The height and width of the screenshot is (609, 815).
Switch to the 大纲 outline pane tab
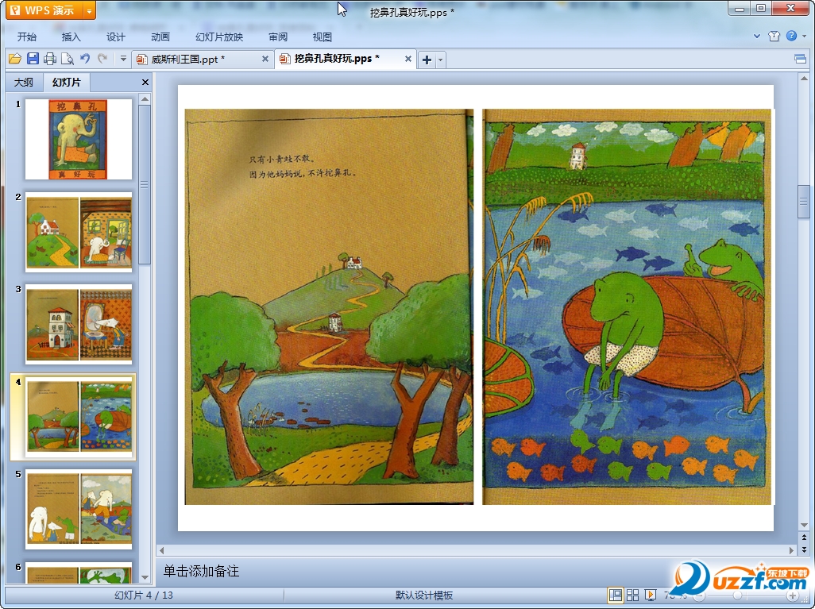coord(24,82)
